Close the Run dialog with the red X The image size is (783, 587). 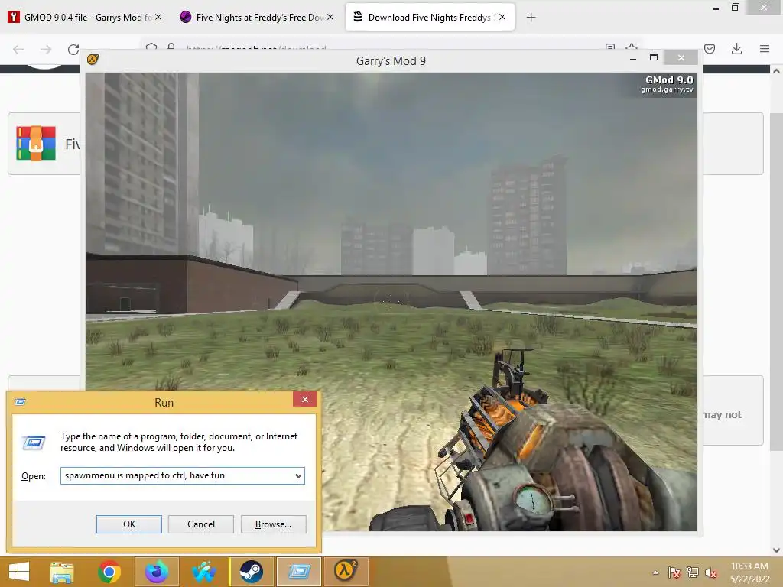click(304, 399)
